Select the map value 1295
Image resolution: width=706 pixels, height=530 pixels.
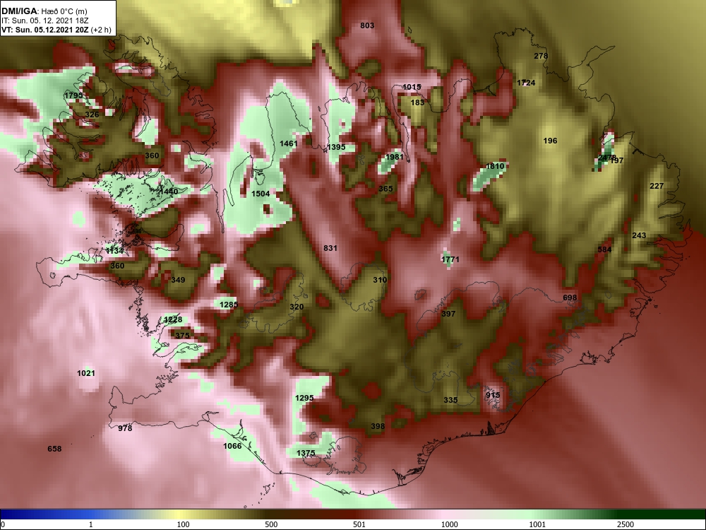point(304,398)
